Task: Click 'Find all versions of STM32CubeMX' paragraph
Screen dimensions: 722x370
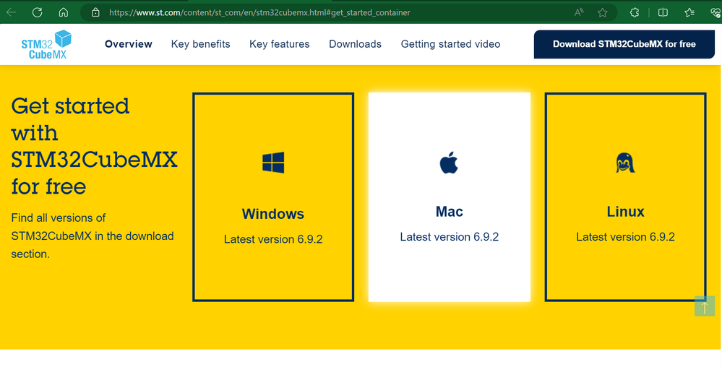Action: (92, 236)
